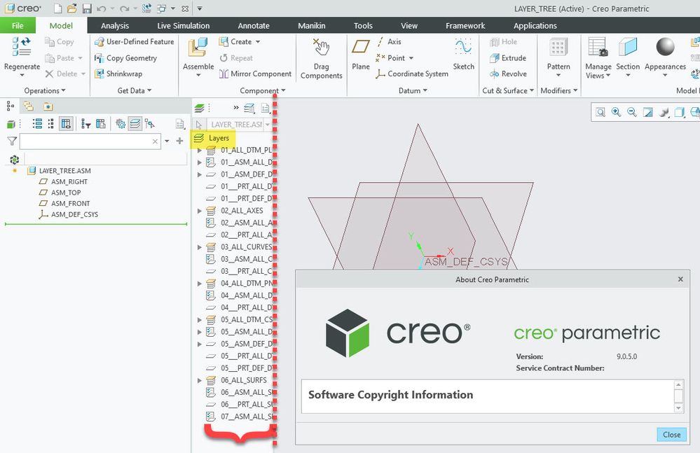Switch to the Live Simulation tab
The width and height of the screenshot is (700, 453).
[183, 25]
